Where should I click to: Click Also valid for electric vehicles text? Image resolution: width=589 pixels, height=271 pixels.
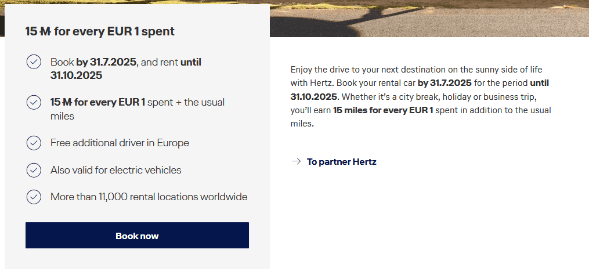click(115, 170)
